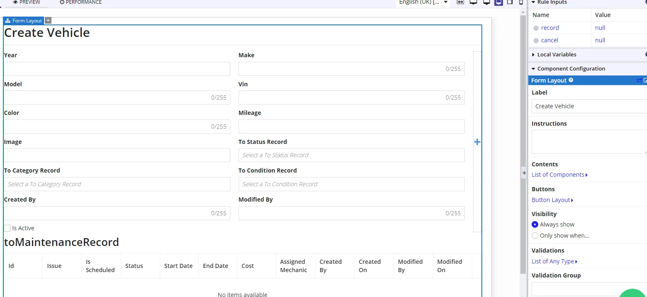Open the Select a To Status Record dropdown

pos(352,155)
